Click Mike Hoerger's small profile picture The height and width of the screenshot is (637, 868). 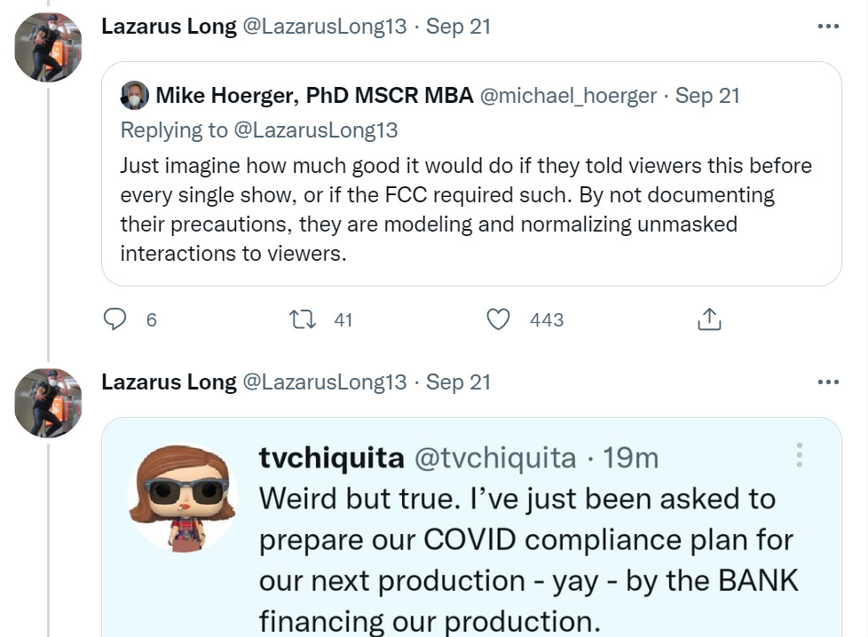[135, 95]
